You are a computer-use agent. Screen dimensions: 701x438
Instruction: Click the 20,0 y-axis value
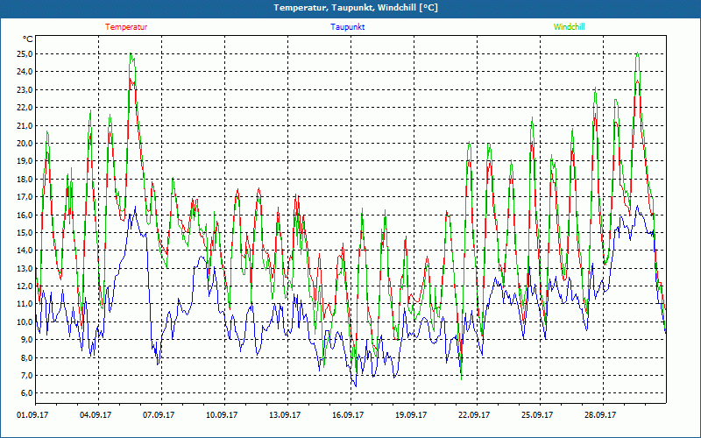25,144
